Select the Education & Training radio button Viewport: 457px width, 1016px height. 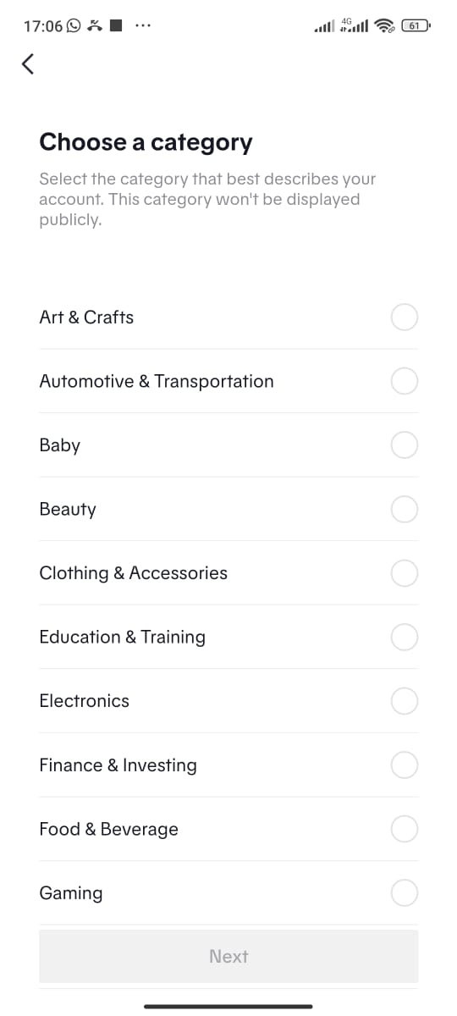405,637
